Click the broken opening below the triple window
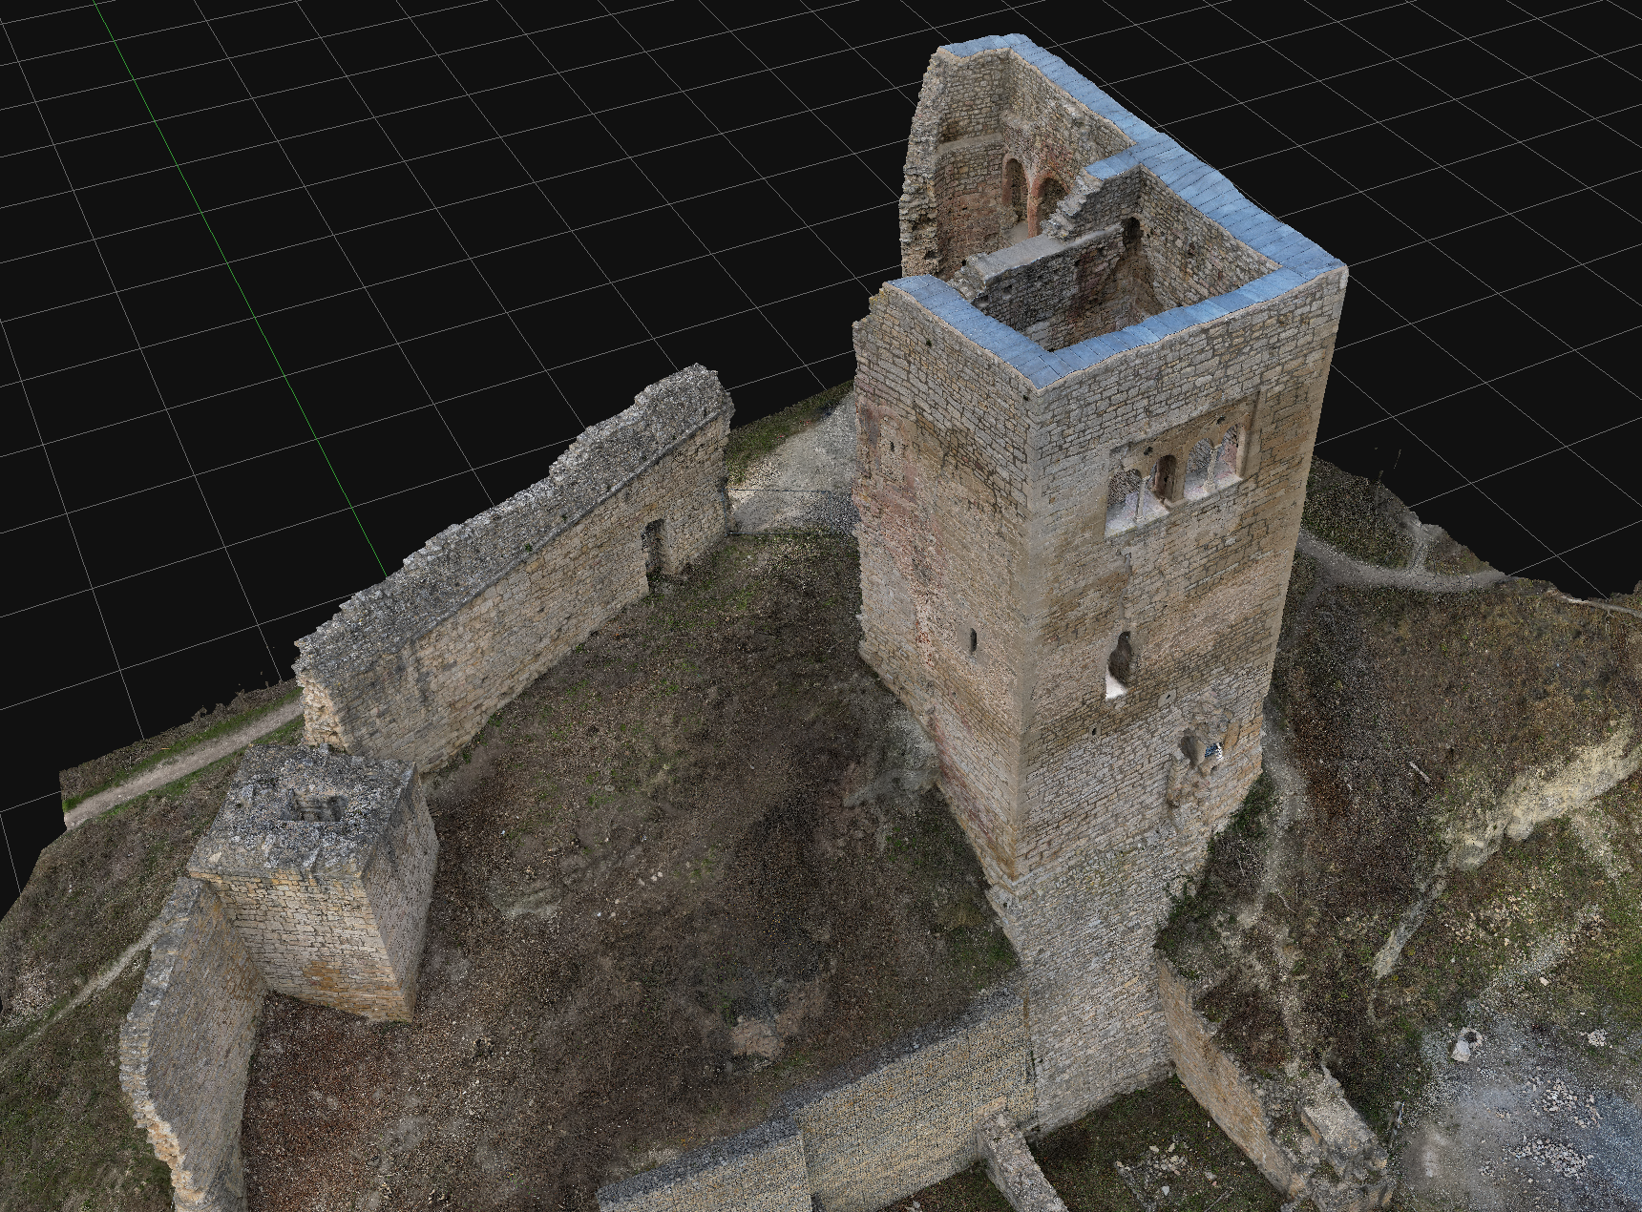Screen dimensions: 1642x1212 (x=1121, y=663)
